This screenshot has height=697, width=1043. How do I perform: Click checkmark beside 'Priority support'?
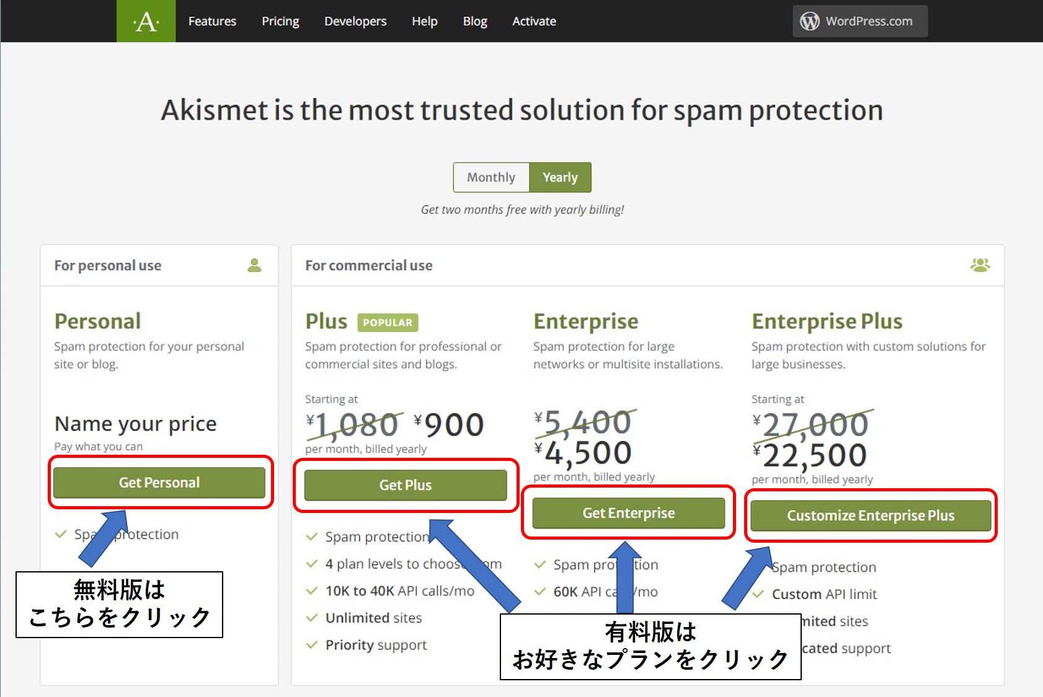(x=312, y=645)
